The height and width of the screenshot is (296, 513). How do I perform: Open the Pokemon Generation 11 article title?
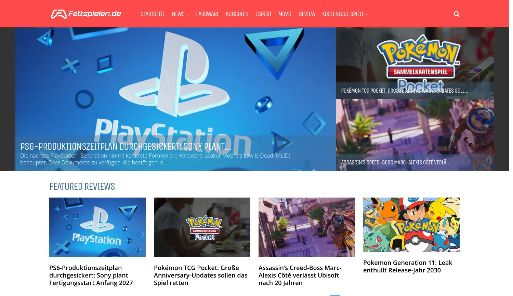point(408,266)
